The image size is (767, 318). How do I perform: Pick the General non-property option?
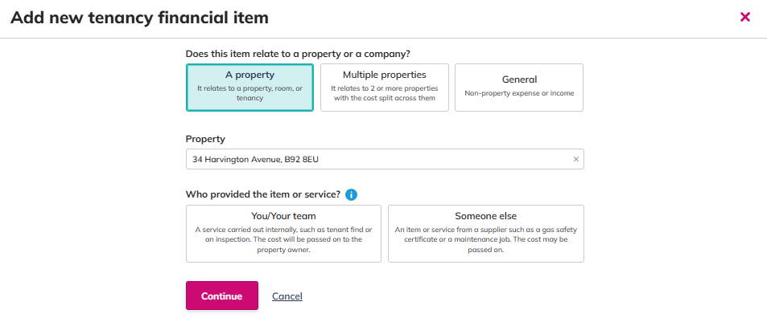(x=519, y=88)
